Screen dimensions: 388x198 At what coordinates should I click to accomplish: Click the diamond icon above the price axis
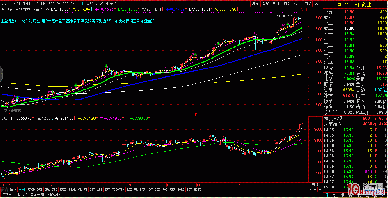(x=302, y=10)
